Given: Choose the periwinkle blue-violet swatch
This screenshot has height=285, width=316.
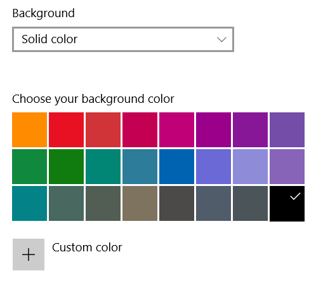Looking at the screenshot, I should (x=213, y=166).
